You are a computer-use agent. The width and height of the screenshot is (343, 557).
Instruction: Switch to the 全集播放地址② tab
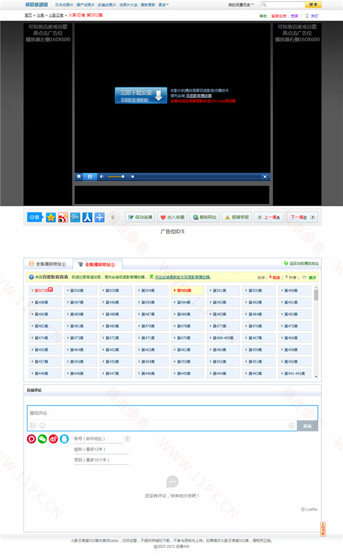[x=97, y=265]
